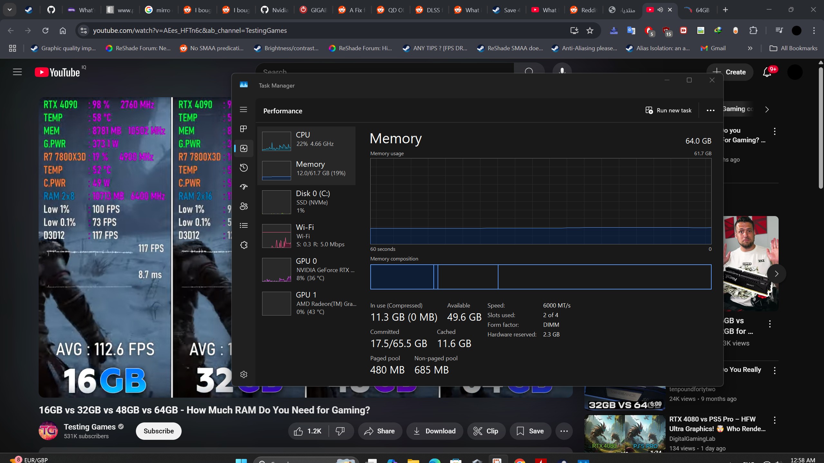Create a Clip from the video
The image size is (824, 463).
486,431
